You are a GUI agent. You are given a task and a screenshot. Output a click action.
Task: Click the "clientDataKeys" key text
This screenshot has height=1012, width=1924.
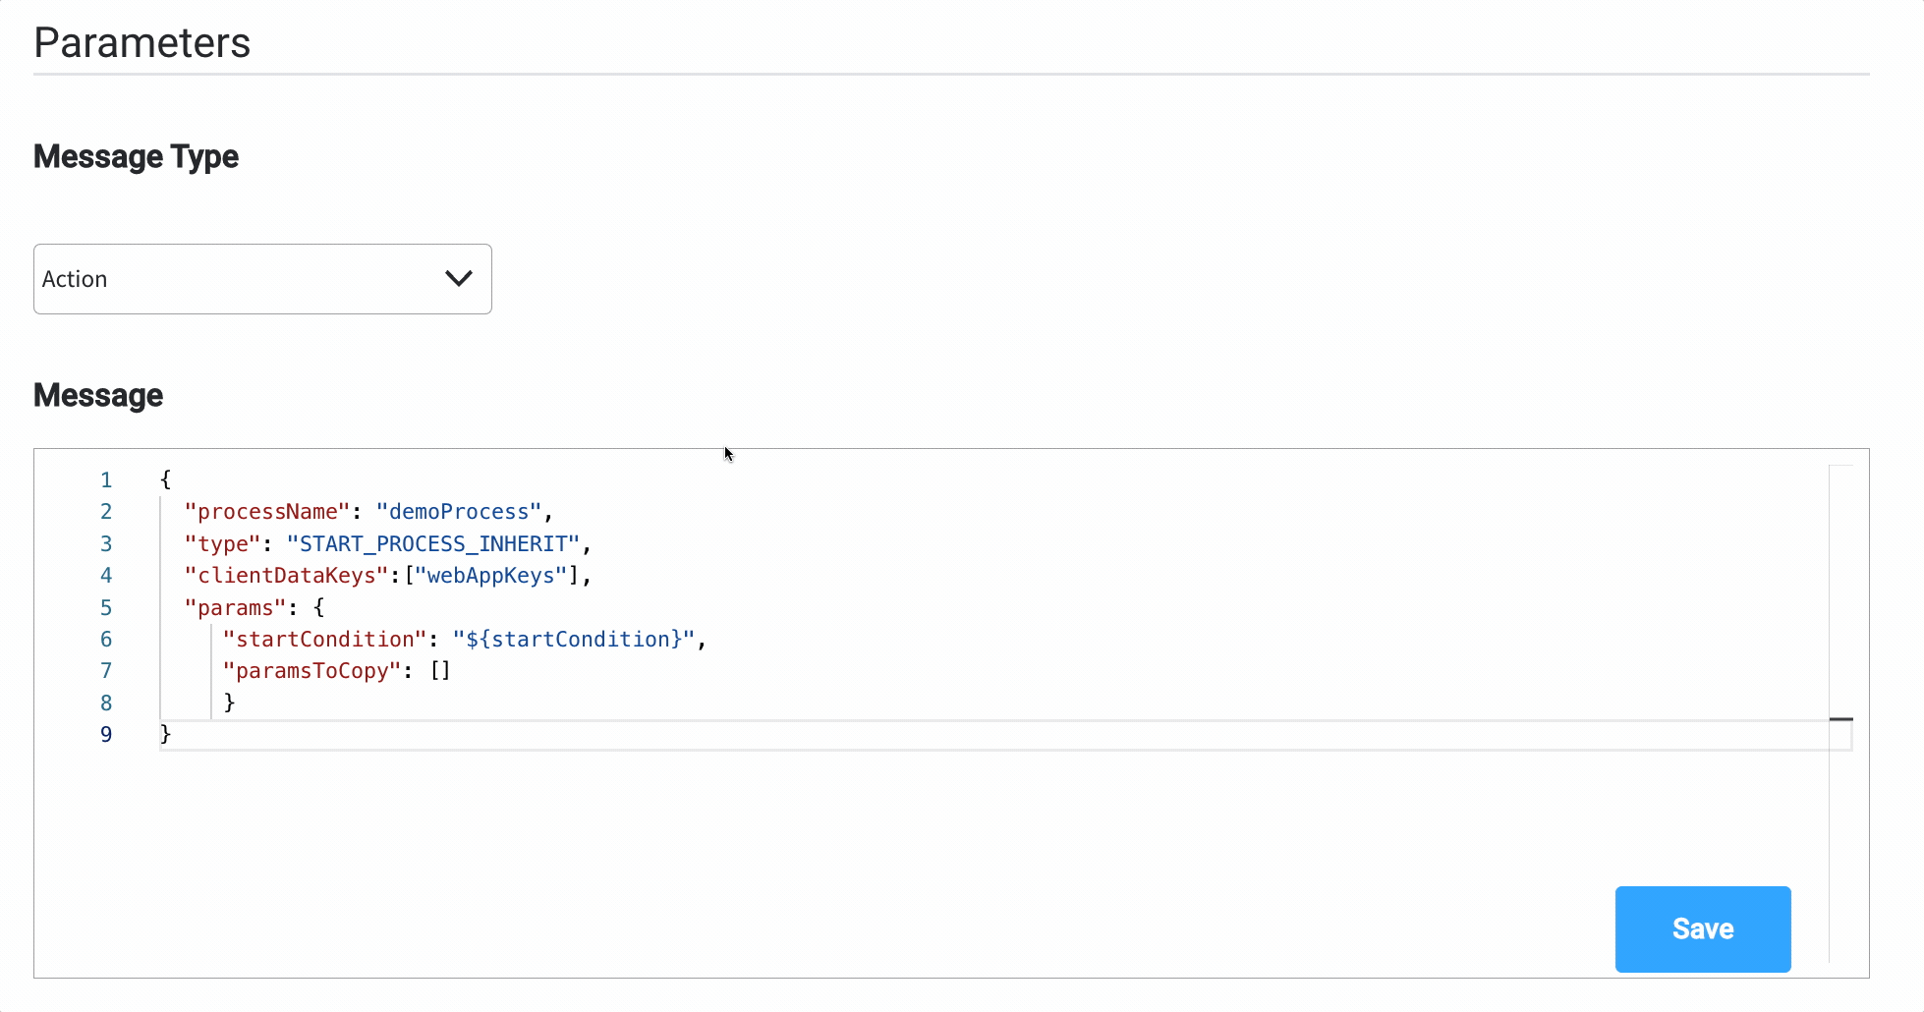click(x=287, y=576)
